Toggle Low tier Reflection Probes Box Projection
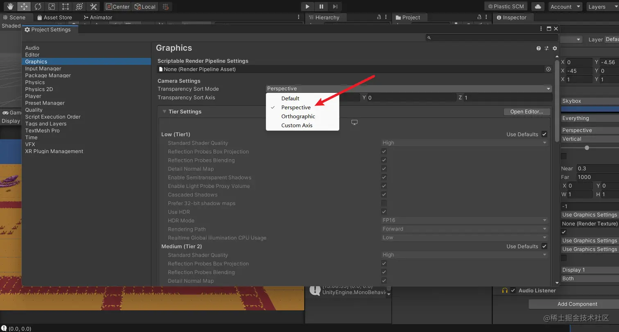 point(384,151)
